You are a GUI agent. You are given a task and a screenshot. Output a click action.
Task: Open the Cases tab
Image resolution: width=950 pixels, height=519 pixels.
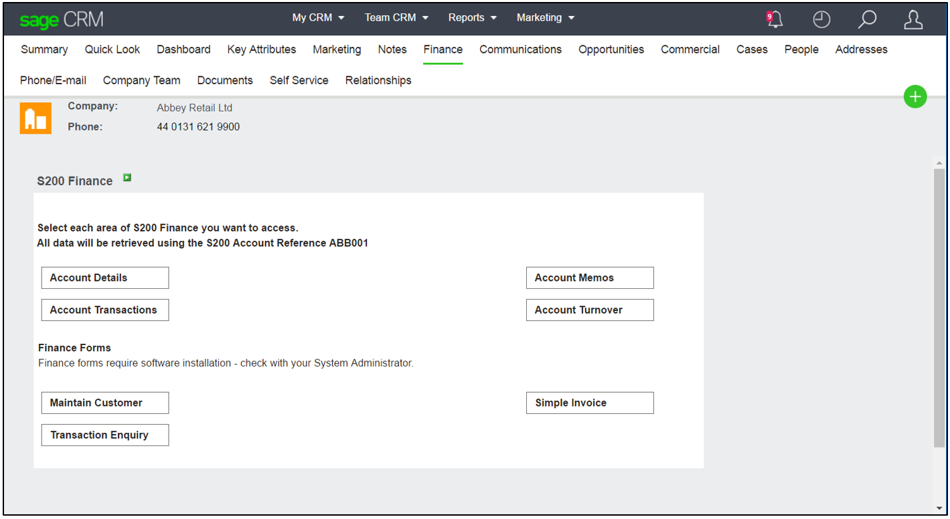point(752,49)
